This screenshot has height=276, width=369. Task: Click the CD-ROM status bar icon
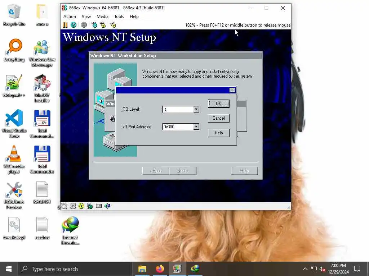[x=81, y=206]
